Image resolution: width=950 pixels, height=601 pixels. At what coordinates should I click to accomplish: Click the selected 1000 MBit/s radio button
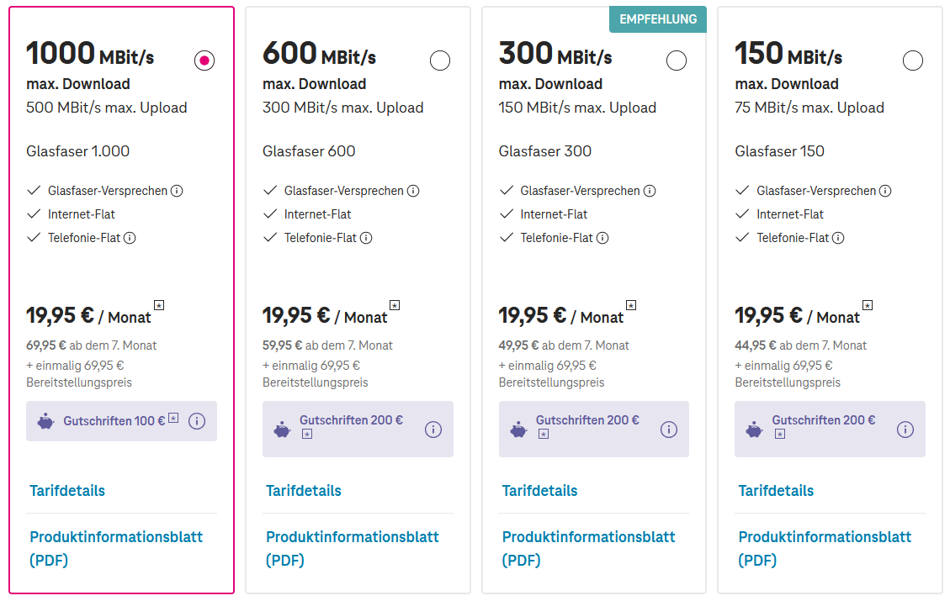[x=204, y=61]
